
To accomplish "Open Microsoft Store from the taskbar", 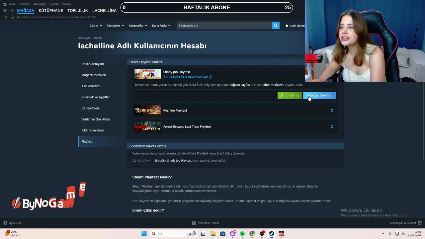I will [223, 234].
